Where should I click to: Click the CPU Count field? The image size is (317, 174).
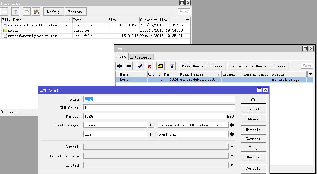159,108
